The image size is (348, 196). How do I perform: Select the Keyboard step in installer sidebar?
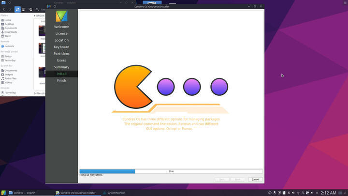pos(61,47)
